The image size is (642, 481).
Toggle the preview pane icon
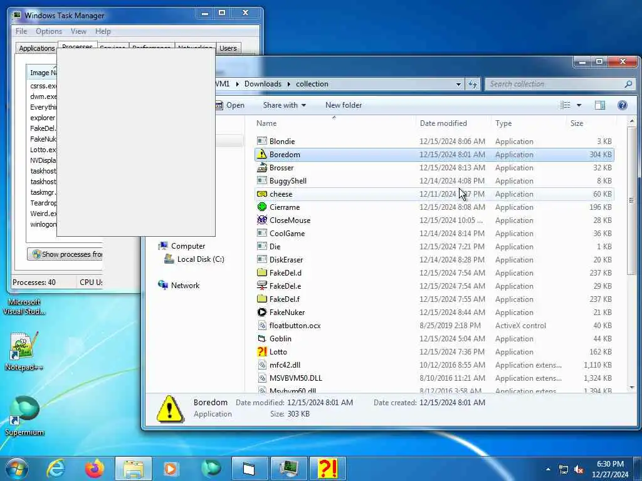pyautogui.click(x=600, y=105)
